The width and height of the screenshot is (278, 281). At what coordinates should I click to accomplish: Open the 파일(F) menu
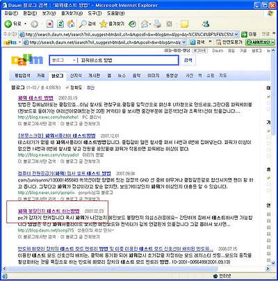11,13
